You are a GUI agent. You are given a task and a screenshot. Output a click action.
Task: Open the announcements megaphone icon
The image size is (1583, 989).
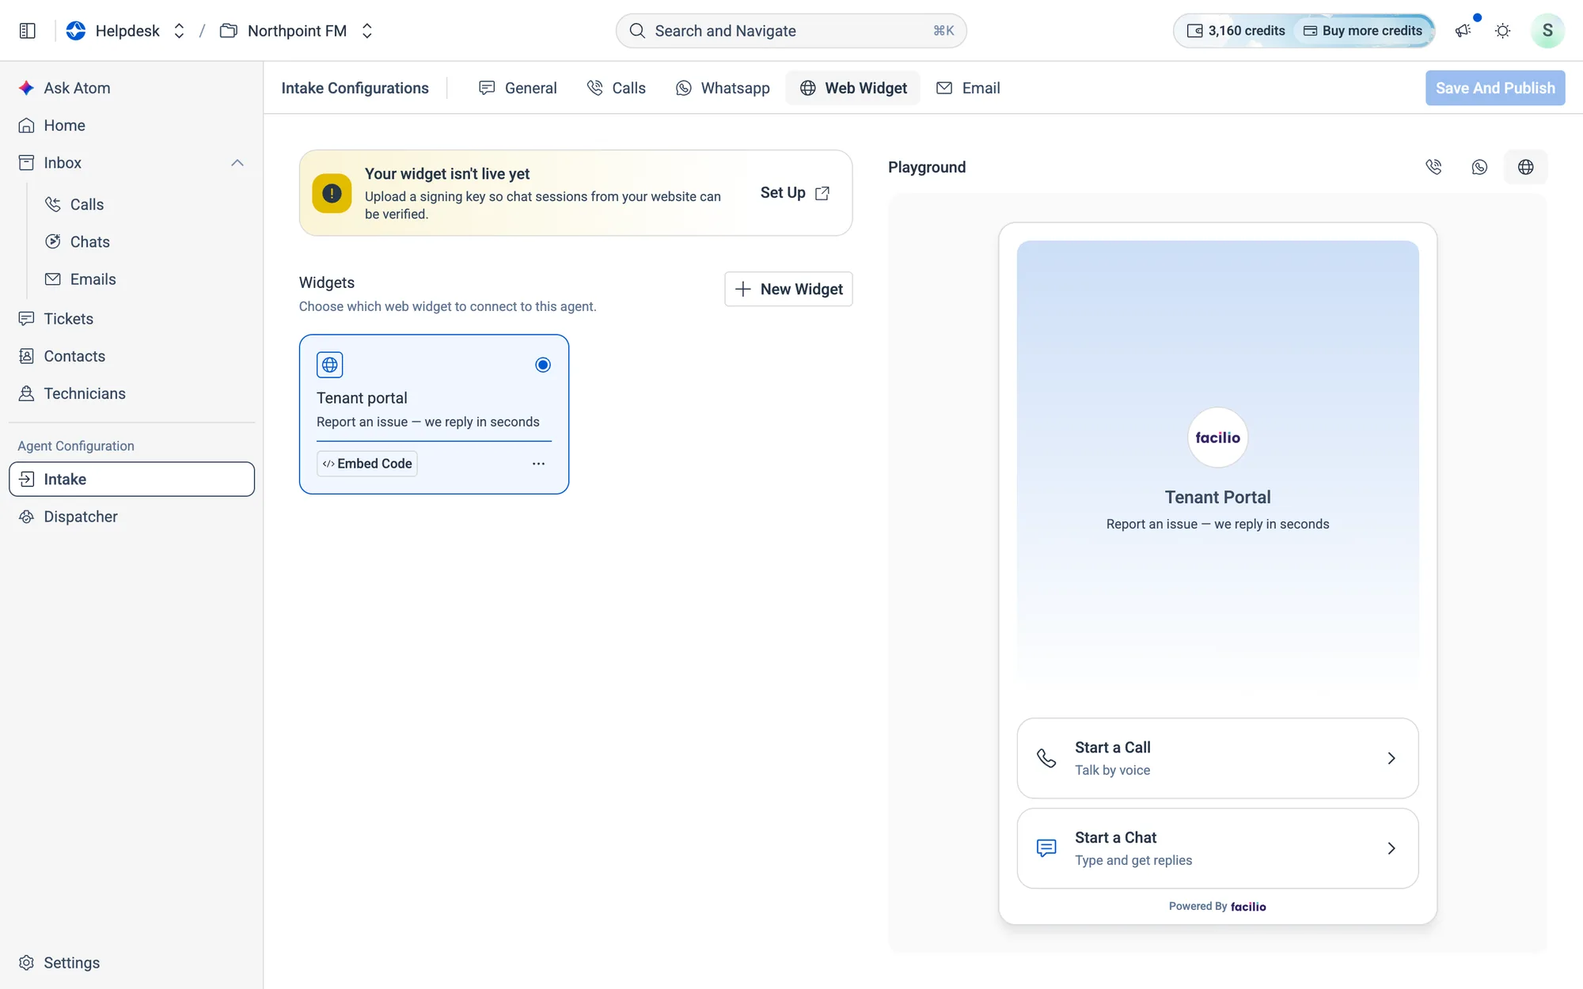point(1463,31)
